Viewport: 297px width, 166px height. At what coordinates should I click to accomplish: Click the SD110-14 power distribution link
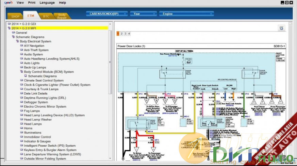(x=172, y=56)
